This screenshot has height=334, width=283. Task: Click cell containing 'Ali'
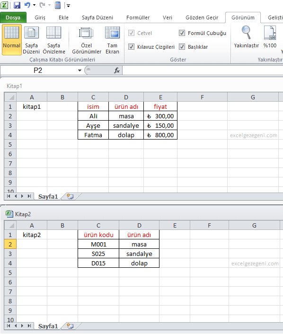[93, 116]
